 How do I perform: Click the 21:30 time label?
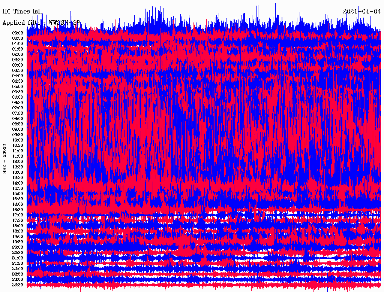tap(18, 264)
